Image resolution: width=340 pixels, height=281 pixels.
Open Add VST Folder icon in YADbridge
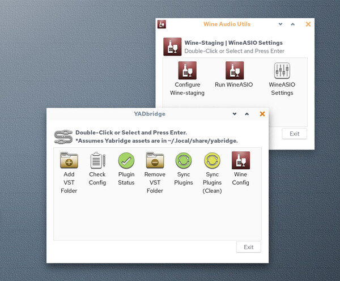[x=69, y=160]
